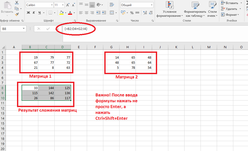
Task: Click Matrix 1 cell with value 19
Action: [30, 58]
